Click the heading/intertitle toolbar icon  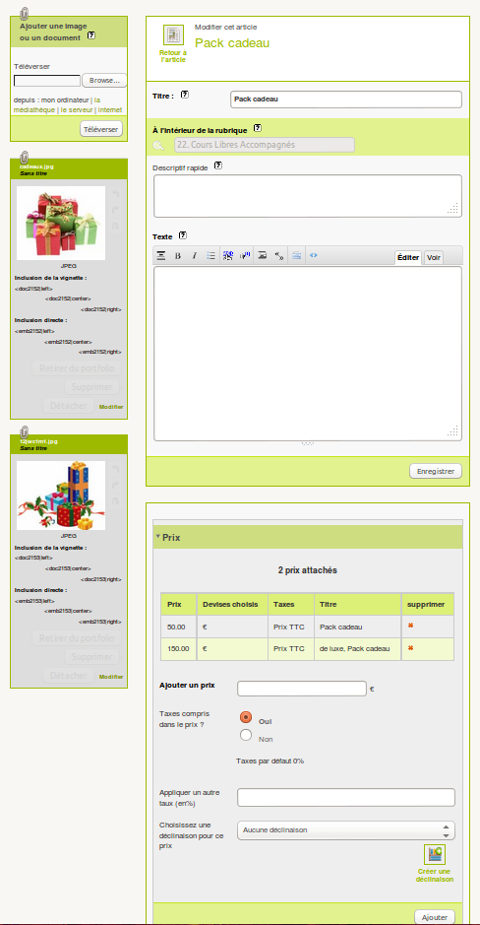click(x=160, y=255)
